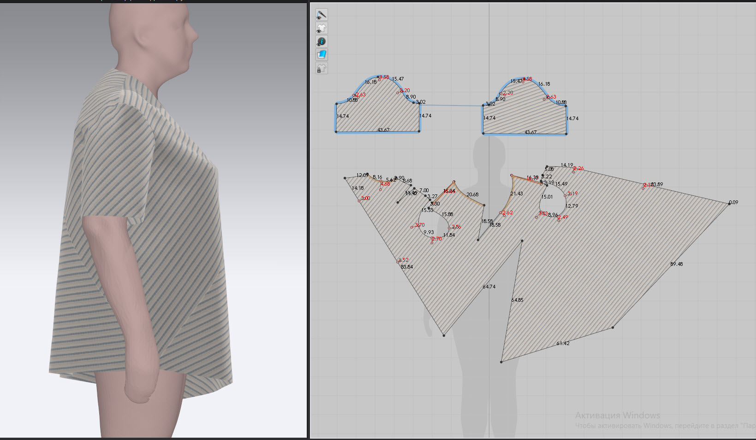Click the red 2.26 curvature value

point(578,169)
